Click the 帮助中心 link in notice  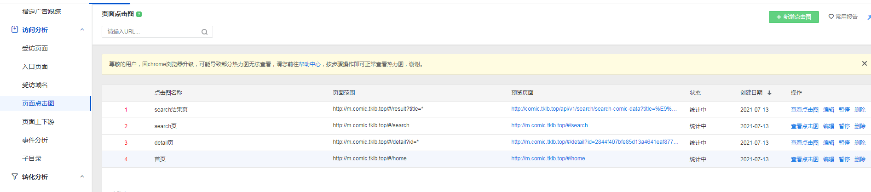310,64
